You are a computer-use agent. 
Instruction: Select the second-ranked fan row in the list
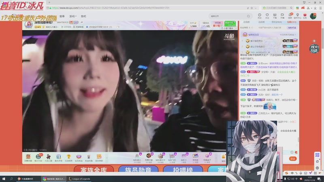point(269,47)
